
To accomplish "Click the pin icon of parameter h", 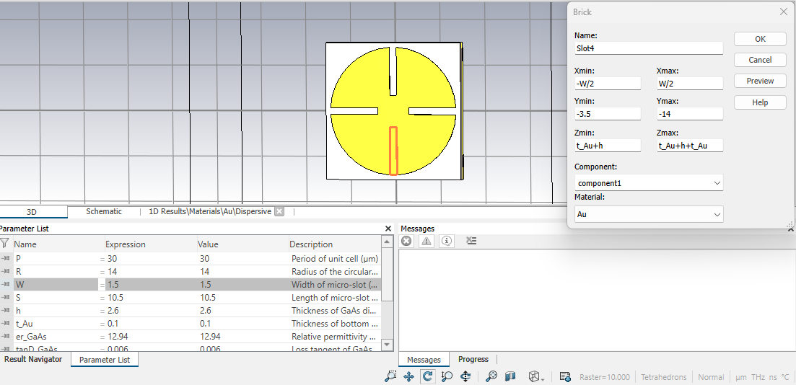I will [6, 311].
